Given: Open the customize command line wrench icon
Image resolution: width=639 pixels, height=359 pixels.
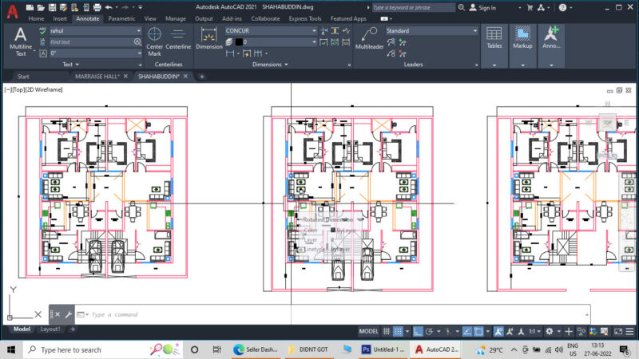Looking at the screenshot, I should coord(69,314).
